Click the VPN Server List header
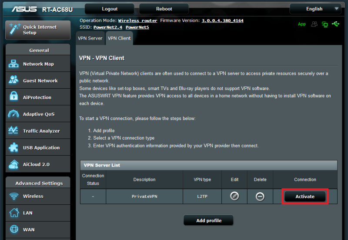Screen dimensions: 348x240 (209, 165)
